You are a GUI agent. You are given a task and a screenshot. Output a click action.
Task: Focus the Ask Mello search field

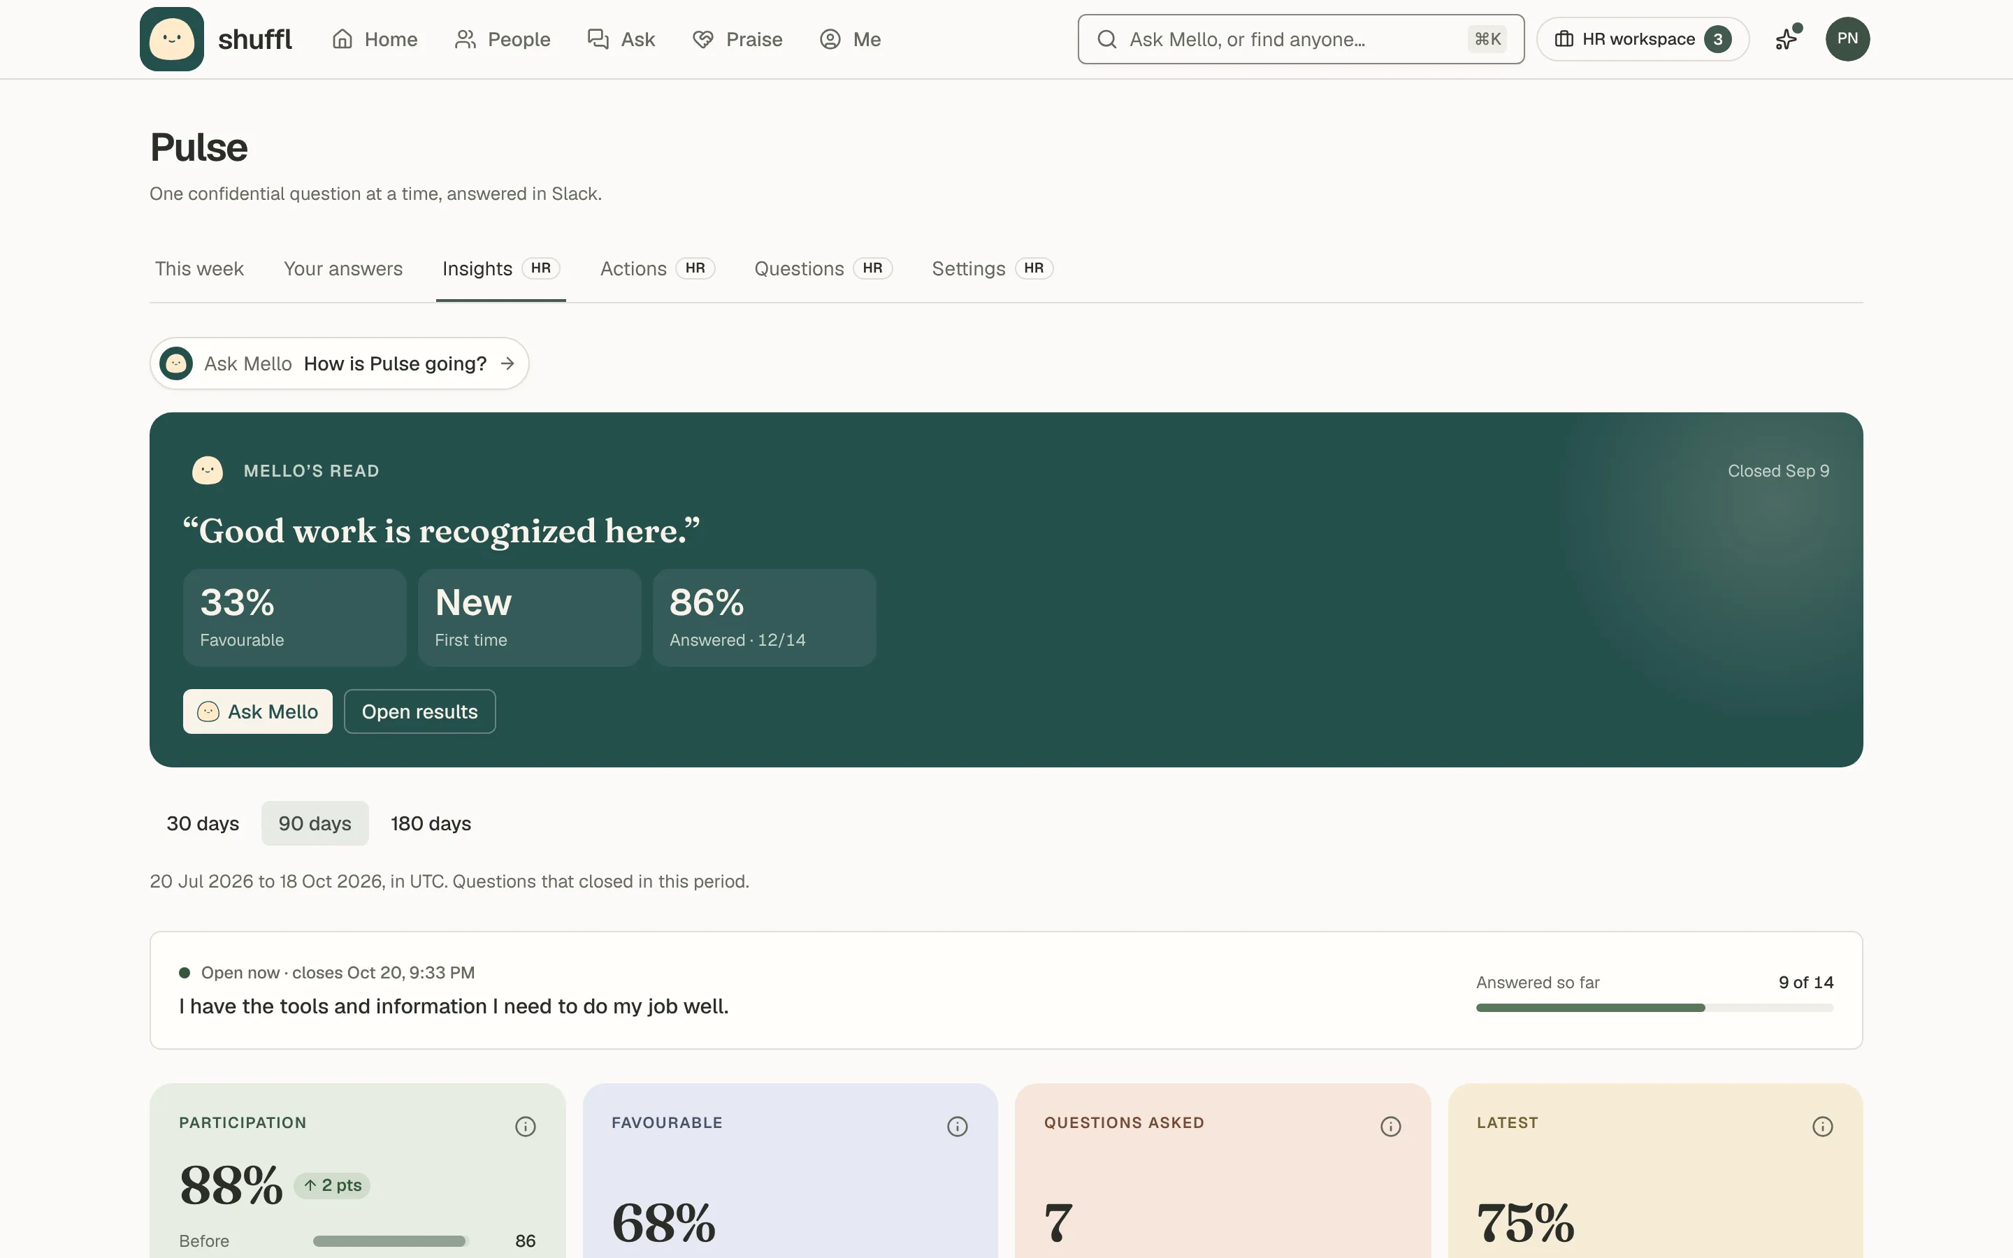pyautogui.click(x=1300, y=39)
